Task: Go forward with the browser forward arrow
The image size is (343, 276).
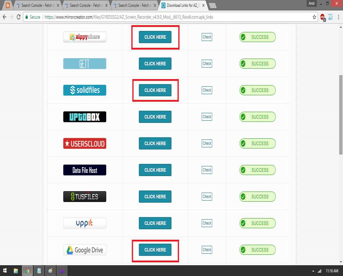Action: [11, 17]
